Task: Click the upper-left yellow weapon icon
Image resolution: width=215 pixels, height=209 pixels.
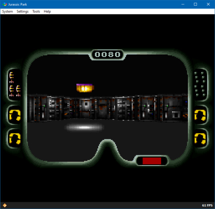Action: (x=15, y=115)
